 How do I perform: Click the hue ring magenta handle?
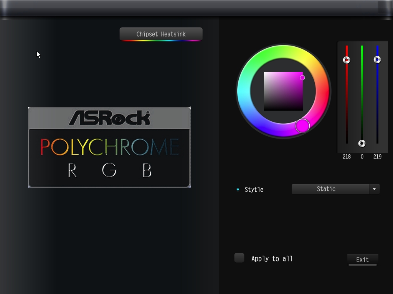[x=302, y=126]
